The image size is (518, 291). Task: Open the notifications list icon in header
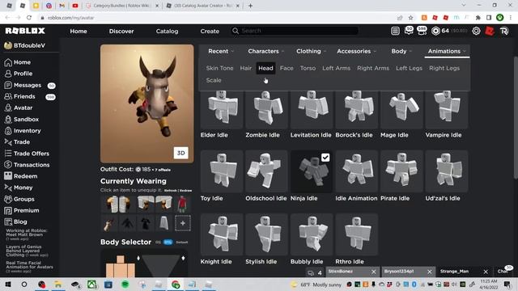395,31
